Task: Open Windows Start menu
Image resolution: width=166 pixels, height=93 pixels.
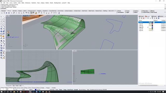Action: point(2,92)
